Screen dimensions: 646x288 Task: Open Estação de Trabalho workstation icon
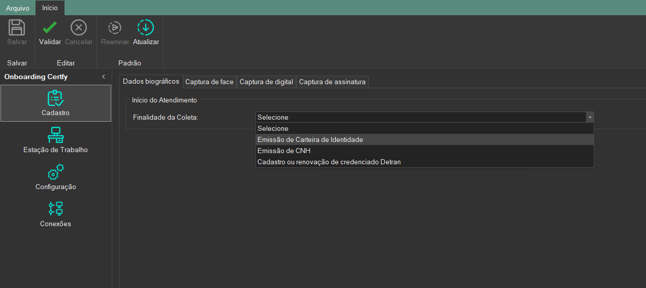(55, 135)
